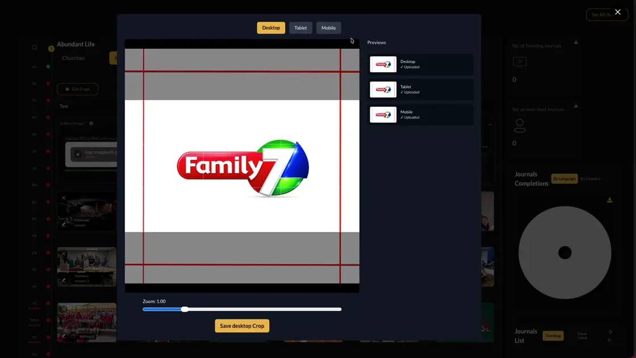
Task: Click info icon next to Gallery Image
Action: click(91, 123)
